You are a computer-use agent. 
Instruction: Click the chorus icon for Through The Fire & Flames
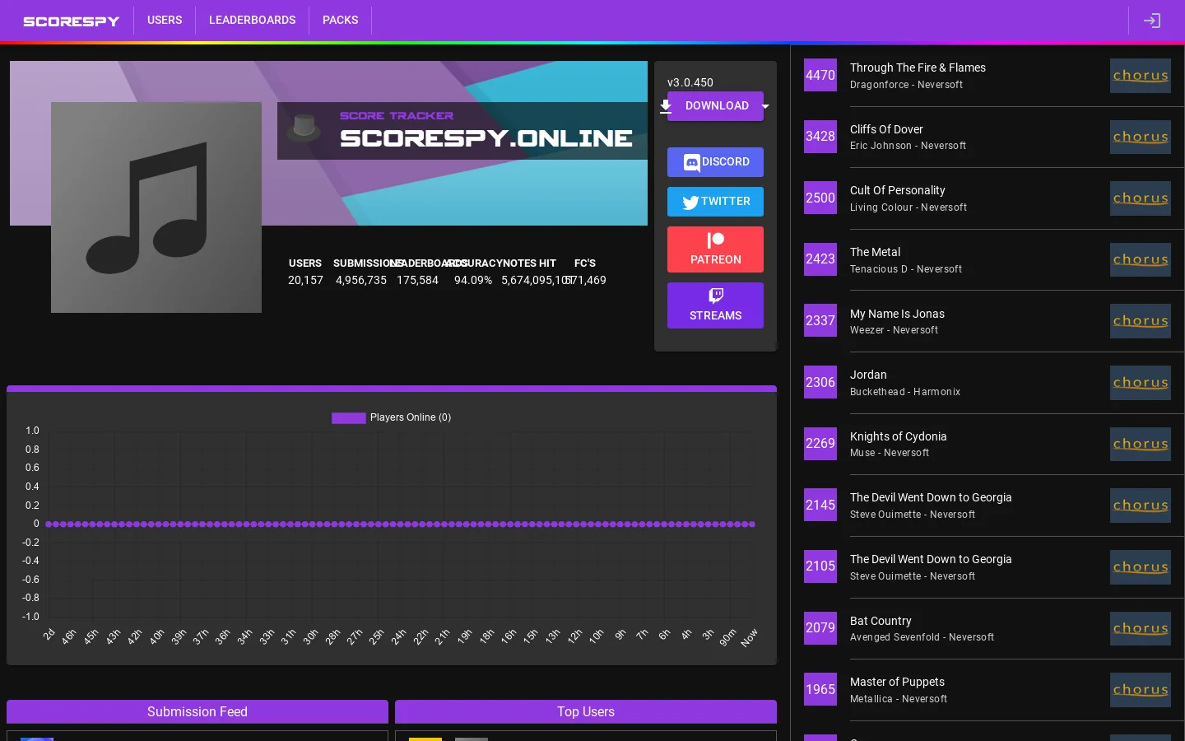(1140, 76)
